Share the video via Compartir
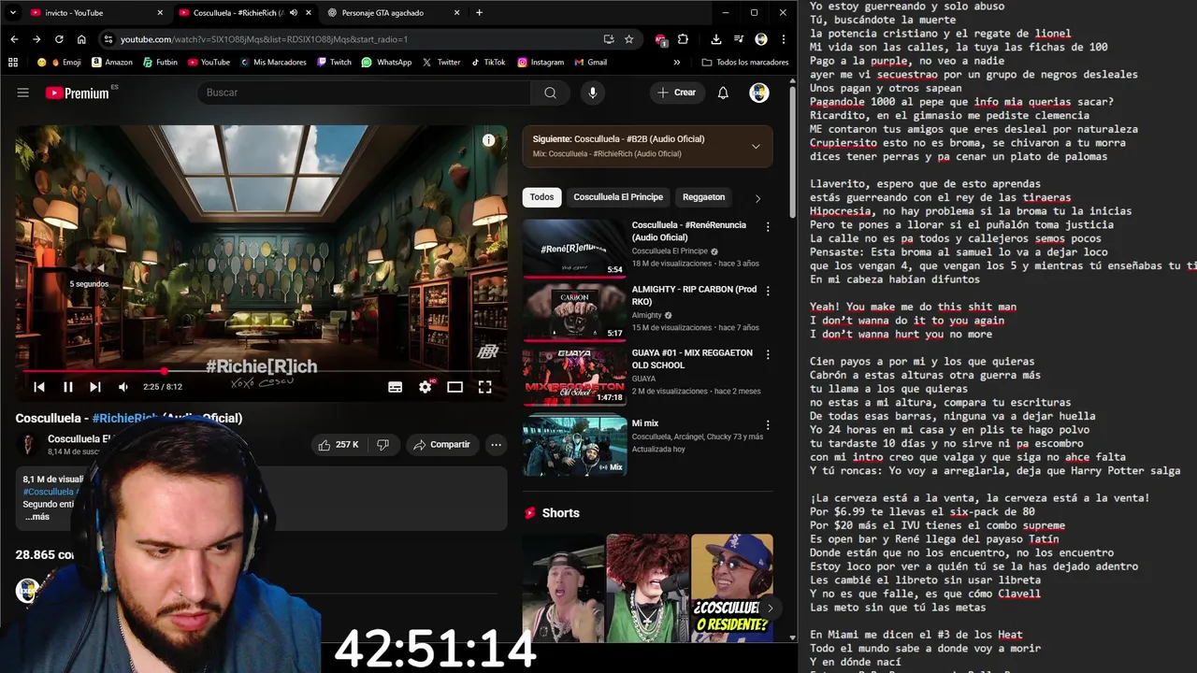Image resolution: width=1197 pixels, height=673 pixels. point(443,445)
